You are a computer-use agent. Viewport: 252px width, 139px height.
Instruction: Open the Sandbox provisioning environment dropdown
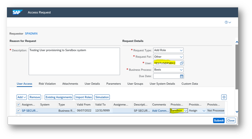tap(186, 111)
